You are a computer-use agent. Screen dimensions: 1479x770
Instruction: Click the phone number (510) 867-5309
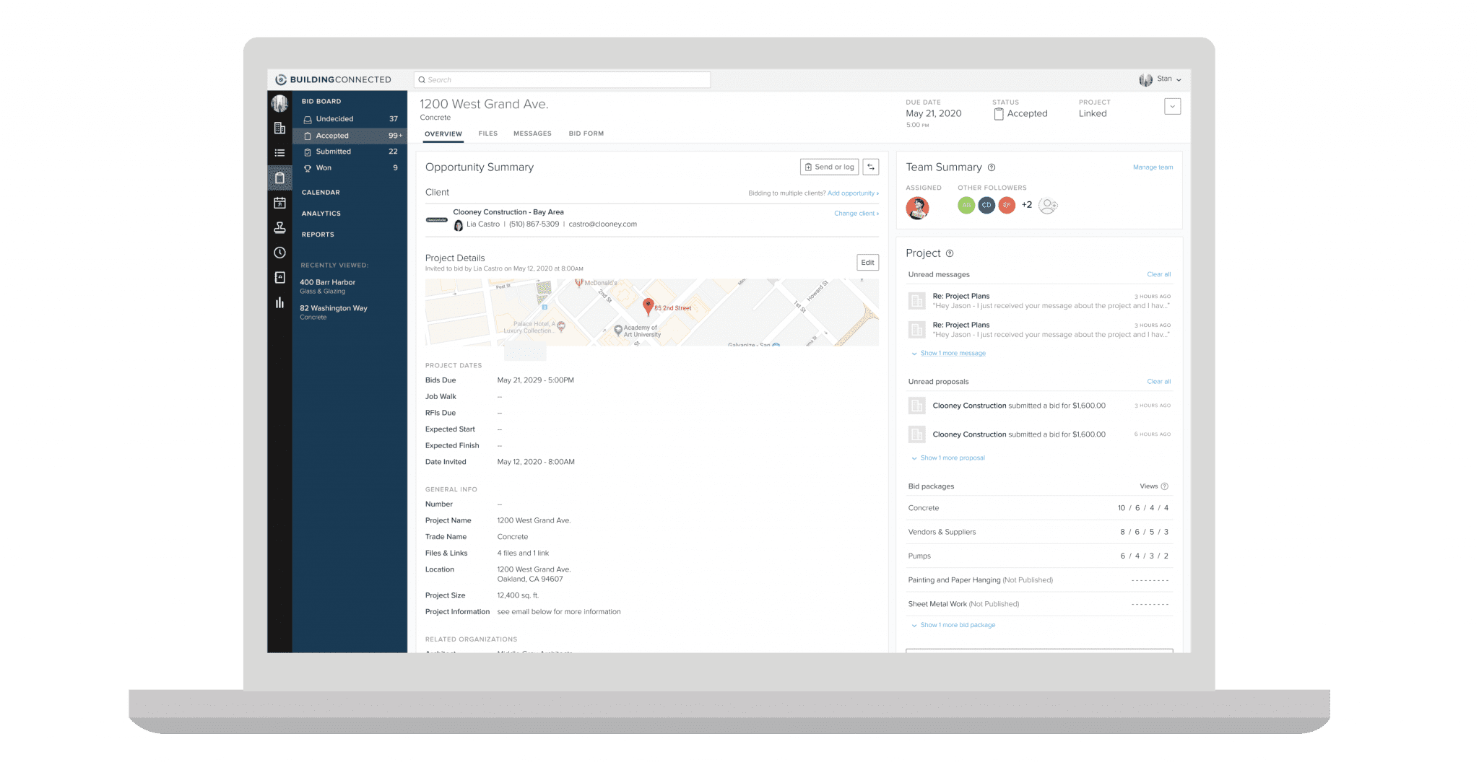(x=534, y=224)
